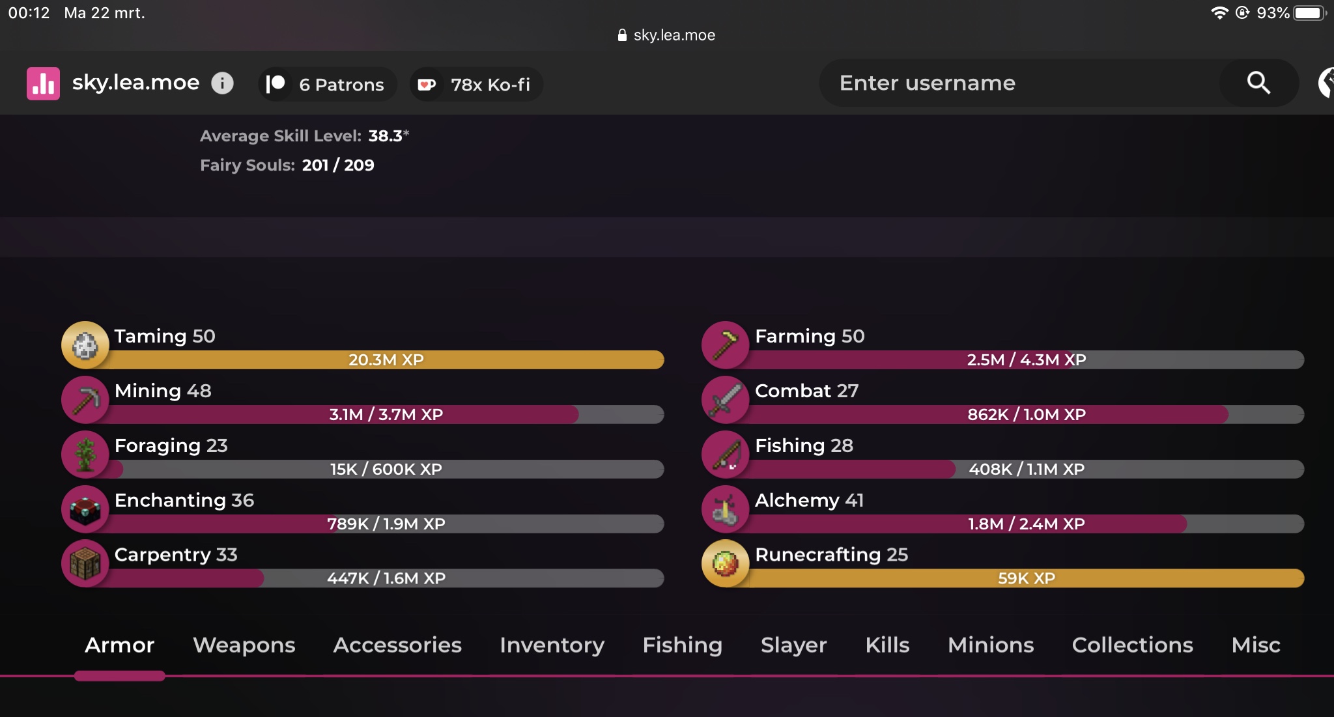Select the Foraging sapling skill icon
1334x717 pixels.
(85, 455)
